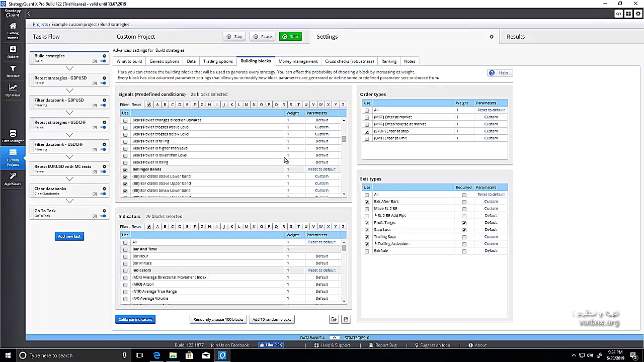Open the Getting started sidebar section

click(x=13, y=30)
